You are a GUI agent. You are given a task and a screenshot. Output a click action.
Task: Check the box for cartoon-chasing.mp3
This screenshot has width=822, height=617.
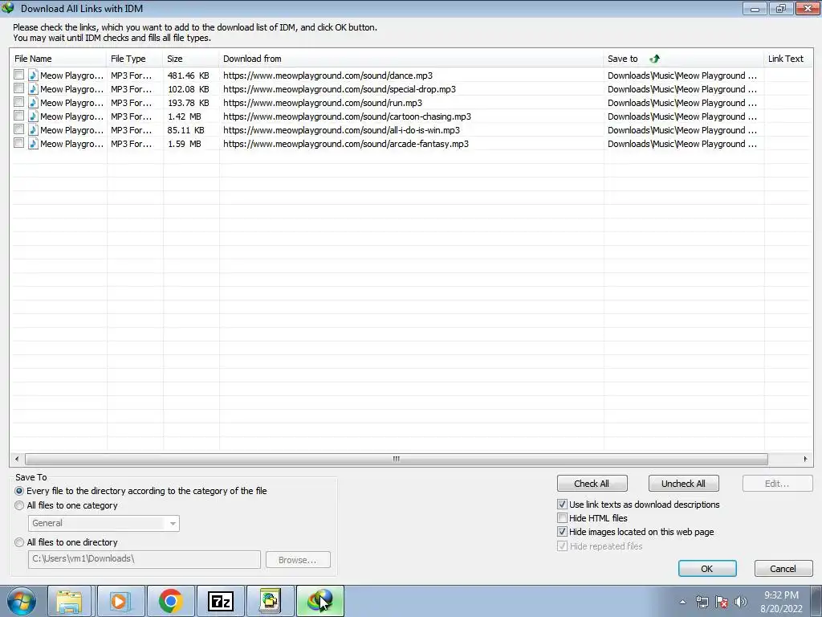[19, 116]
